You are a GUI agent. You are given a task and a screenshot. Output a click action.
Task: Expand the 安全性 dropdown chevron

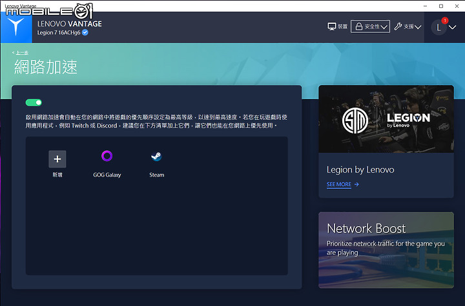coord(384,27)
